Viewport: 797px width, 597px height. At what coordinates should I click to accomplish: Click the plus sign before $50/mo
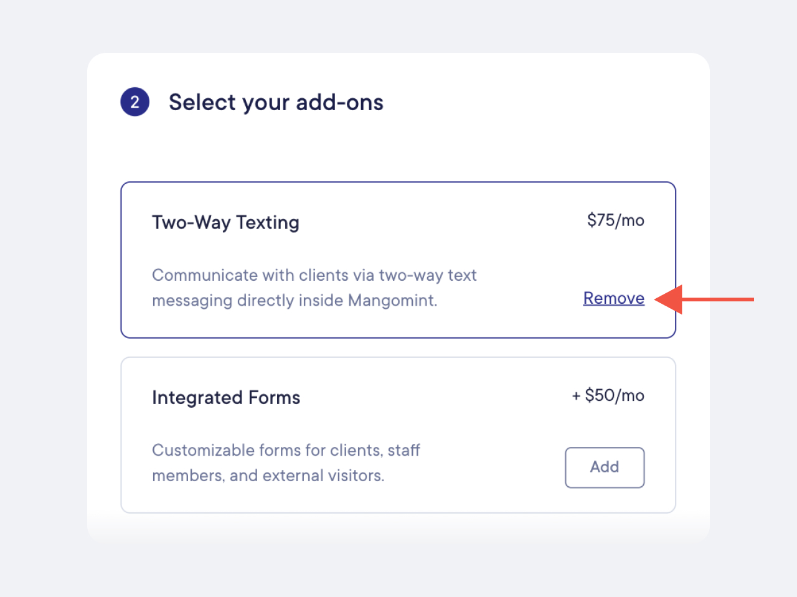point(576,396)
